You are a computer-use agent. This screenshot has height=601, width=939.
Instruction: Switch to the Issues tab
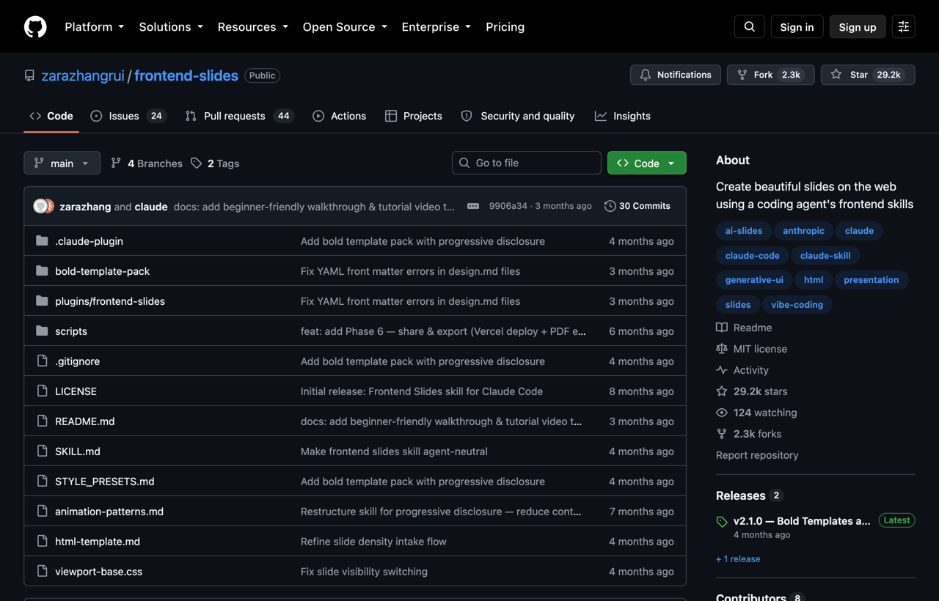point(128,116)
